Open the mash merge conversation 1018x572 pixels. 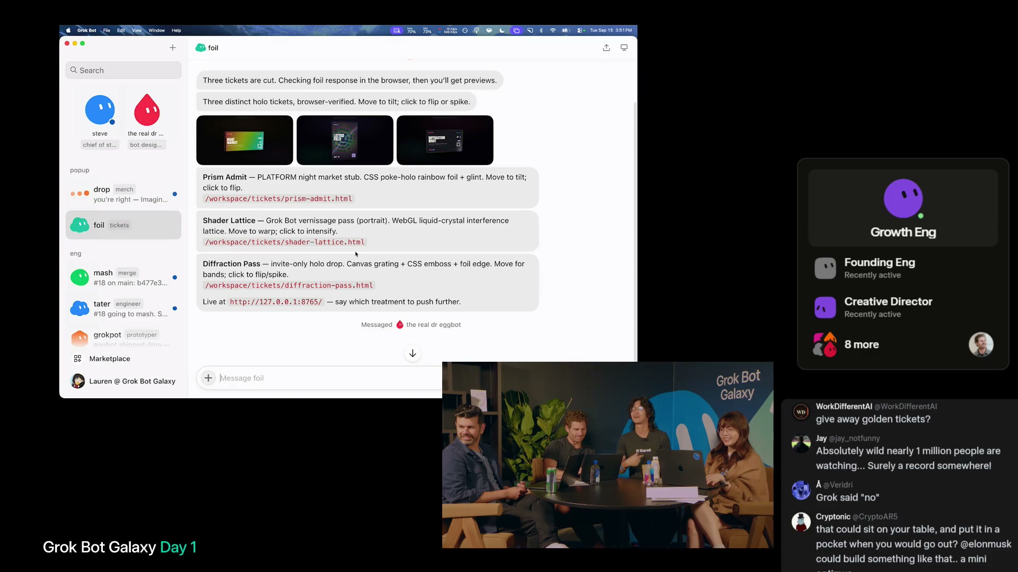click(x=124, y=278)
